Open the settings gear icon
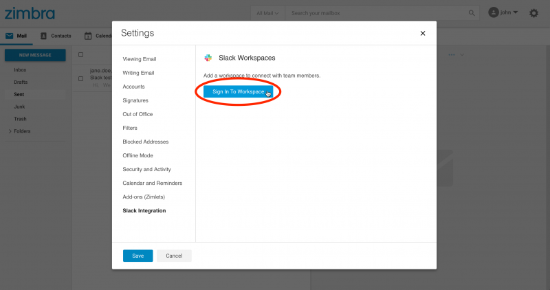This screenshot has height=290, width=550. 533,13
